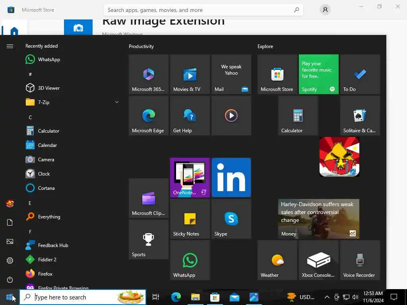
Task: Open Xbox Console Companion tile
Action: click(319, 260)
